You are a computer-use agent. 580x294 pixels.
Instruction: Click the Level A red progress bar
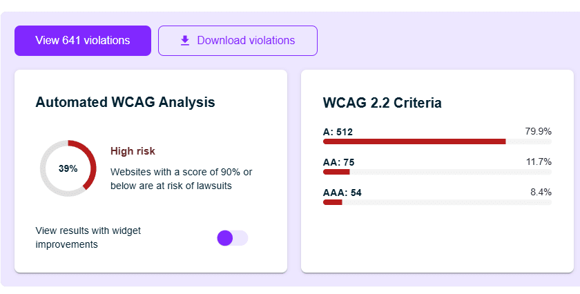414,141
